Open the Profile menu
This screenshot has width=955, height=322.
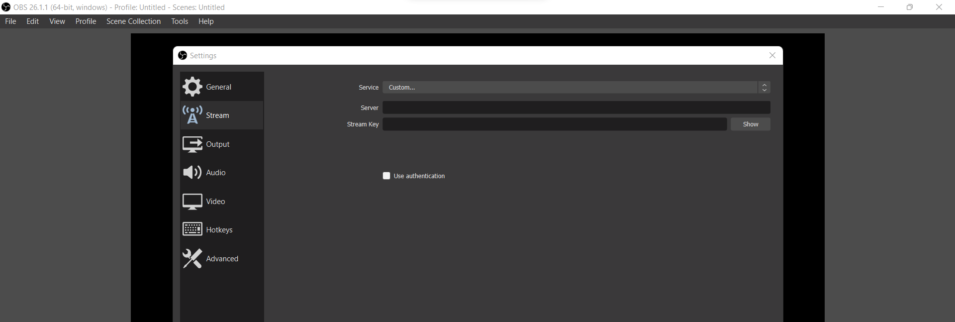click(x=86, y=21)
